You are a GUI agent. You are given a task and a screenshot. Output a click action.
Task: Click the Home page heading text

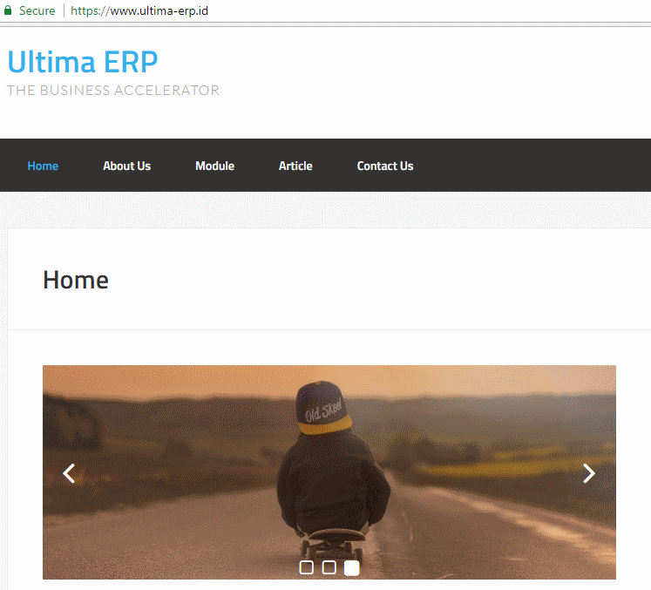tap(76, 280)
